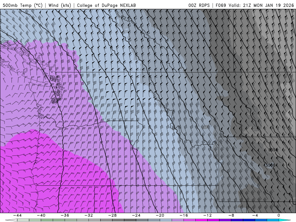Screen dimensions: 296x222
Task: Click the -4 colorbar tick label
Action: (x=255, y=215)
